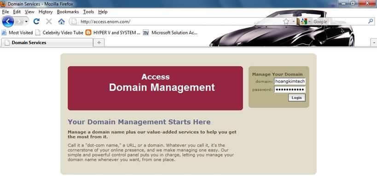
Task: Click the Login button
Action: click(297, 98)
